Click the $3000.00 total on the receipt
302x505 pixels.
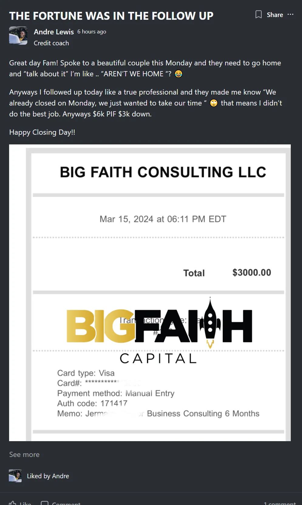[252, 272]
